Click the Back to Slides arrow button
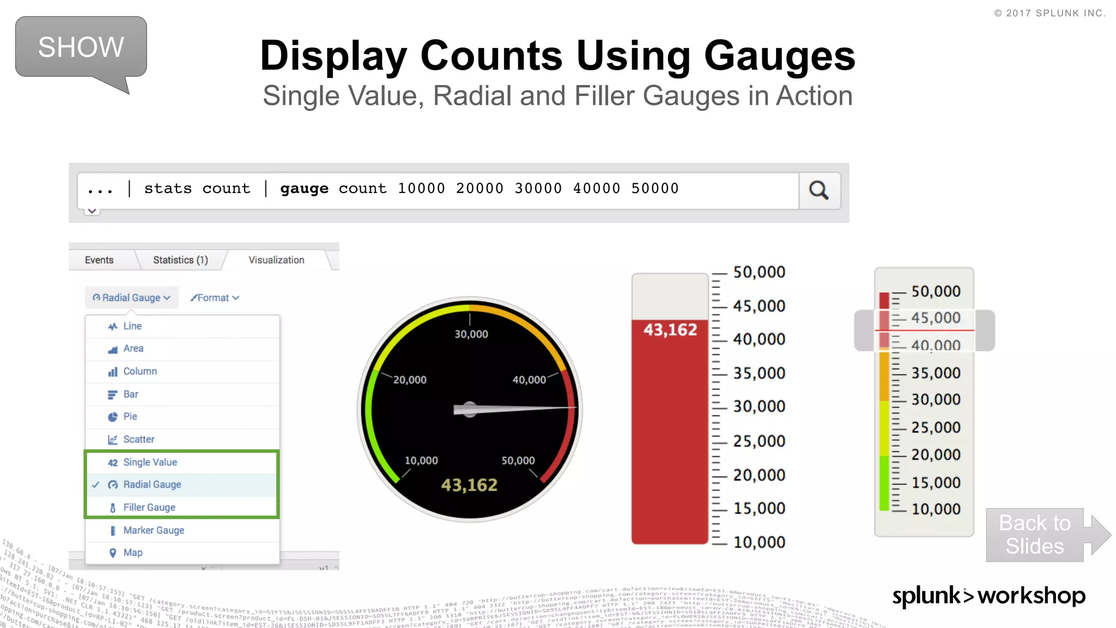The width and height of the screenshot is (1116, 628). pos(1048,535)
